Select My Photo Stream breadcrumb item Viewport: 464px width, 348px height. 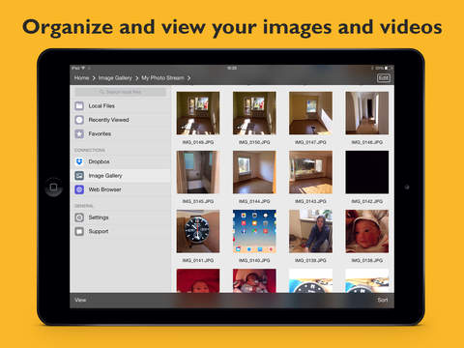click(162, 78)
